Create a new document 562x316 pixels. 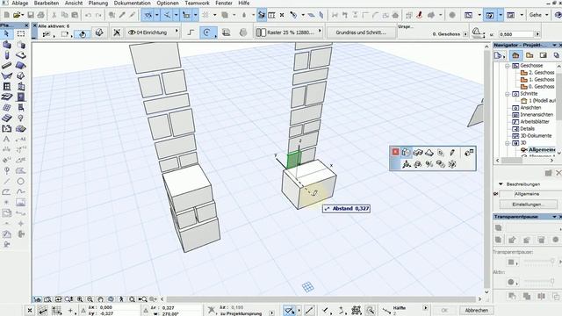[6, 15]
